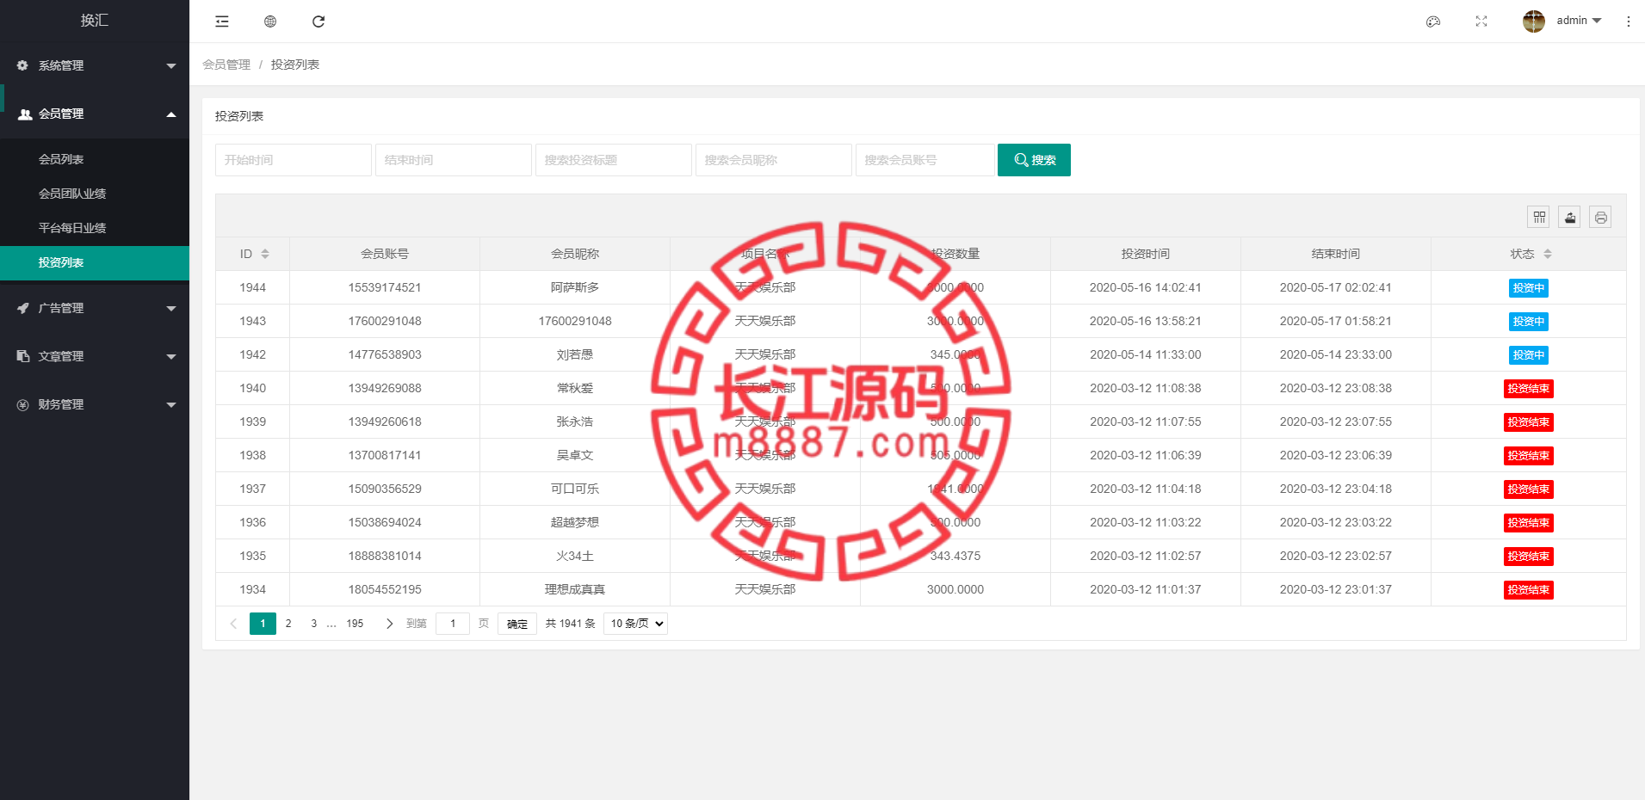Click ID cell 1938
This screenshot has height=800, width=1645.
point(253,455)
